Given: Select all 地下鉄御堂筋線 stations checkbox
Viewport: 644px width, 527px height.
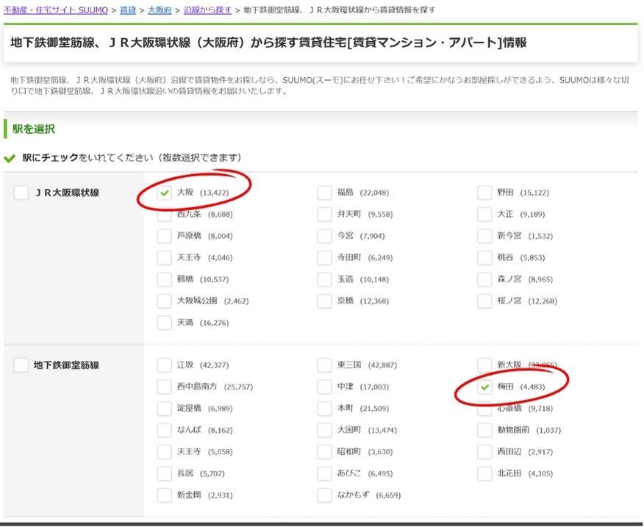Looking at the screenshot, I should [x=21, y=365].
